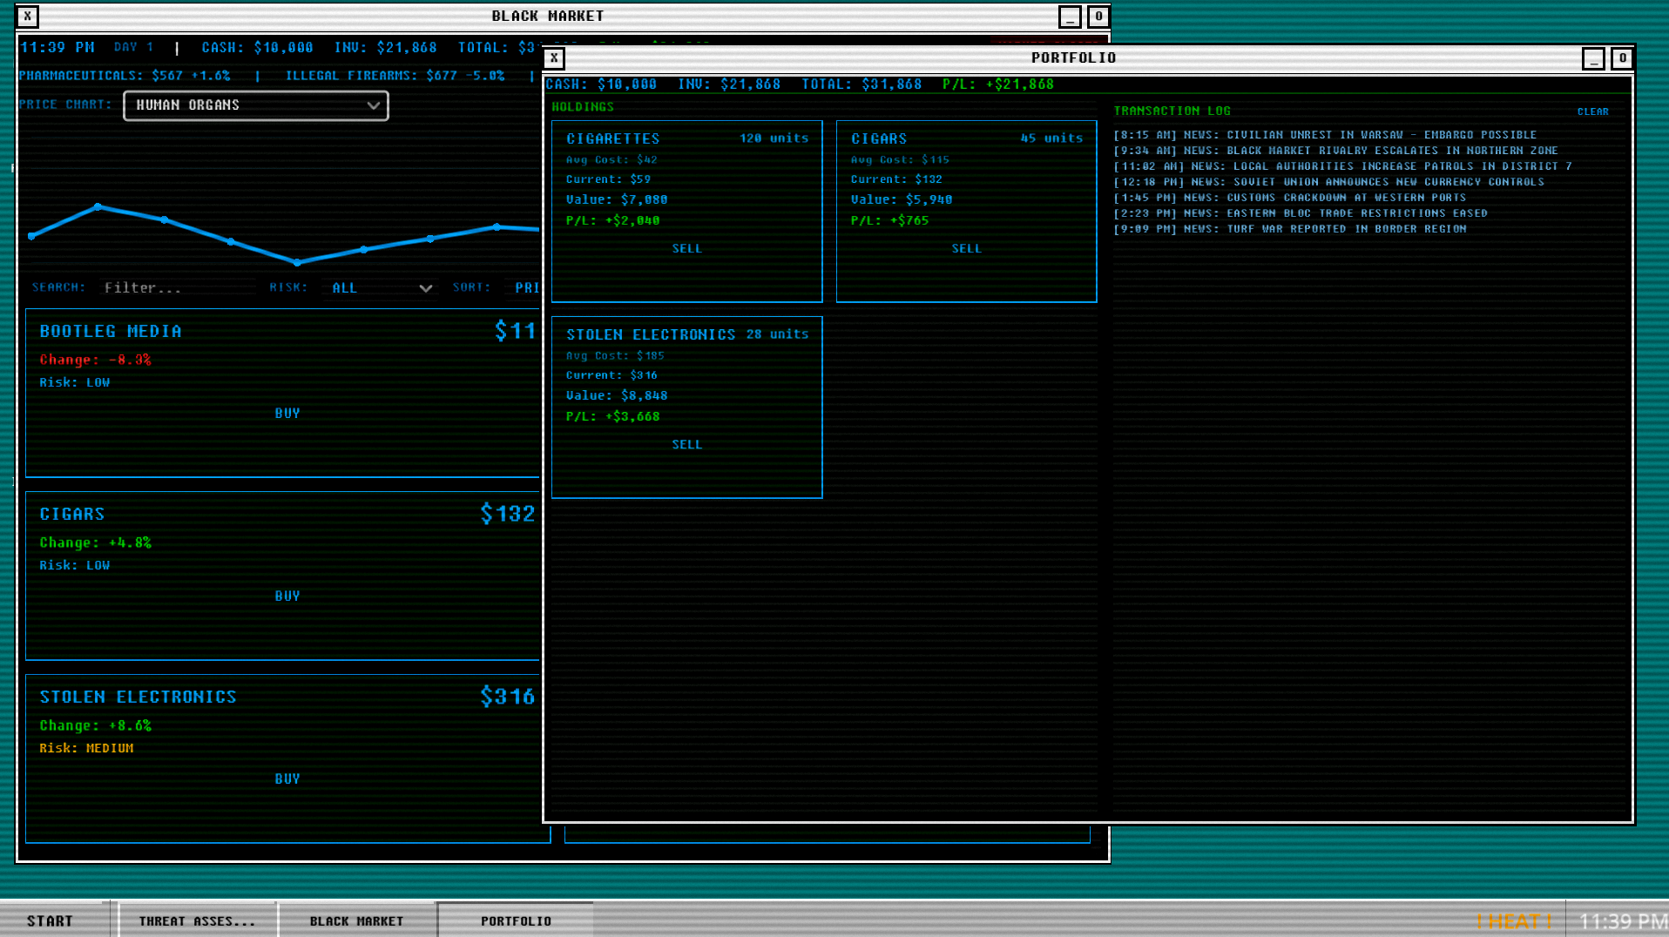The width and height of the screenshot is (1669, 937).
Task: Click the Cigarettes holding title in Portfolio
Action: [613, 139]
